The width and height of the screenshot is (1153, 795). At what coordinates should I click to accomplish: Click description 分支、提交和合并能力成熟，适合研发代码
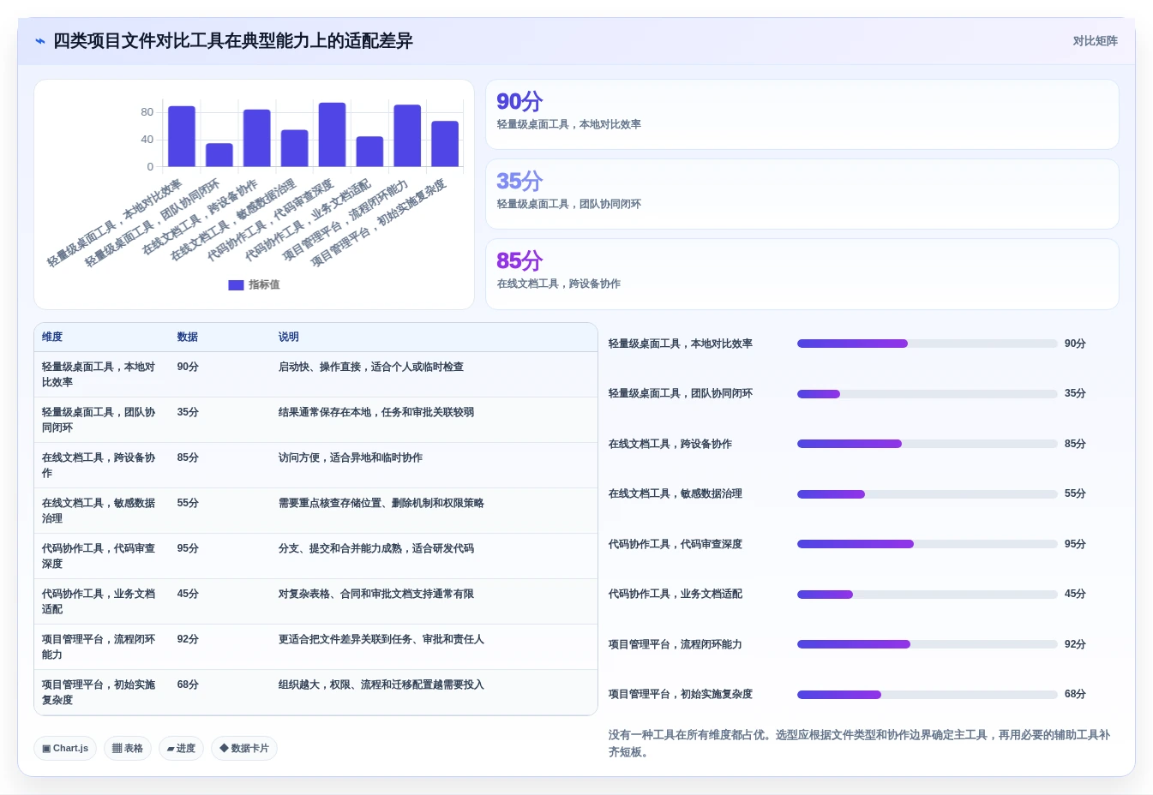[x=376, y=548]
